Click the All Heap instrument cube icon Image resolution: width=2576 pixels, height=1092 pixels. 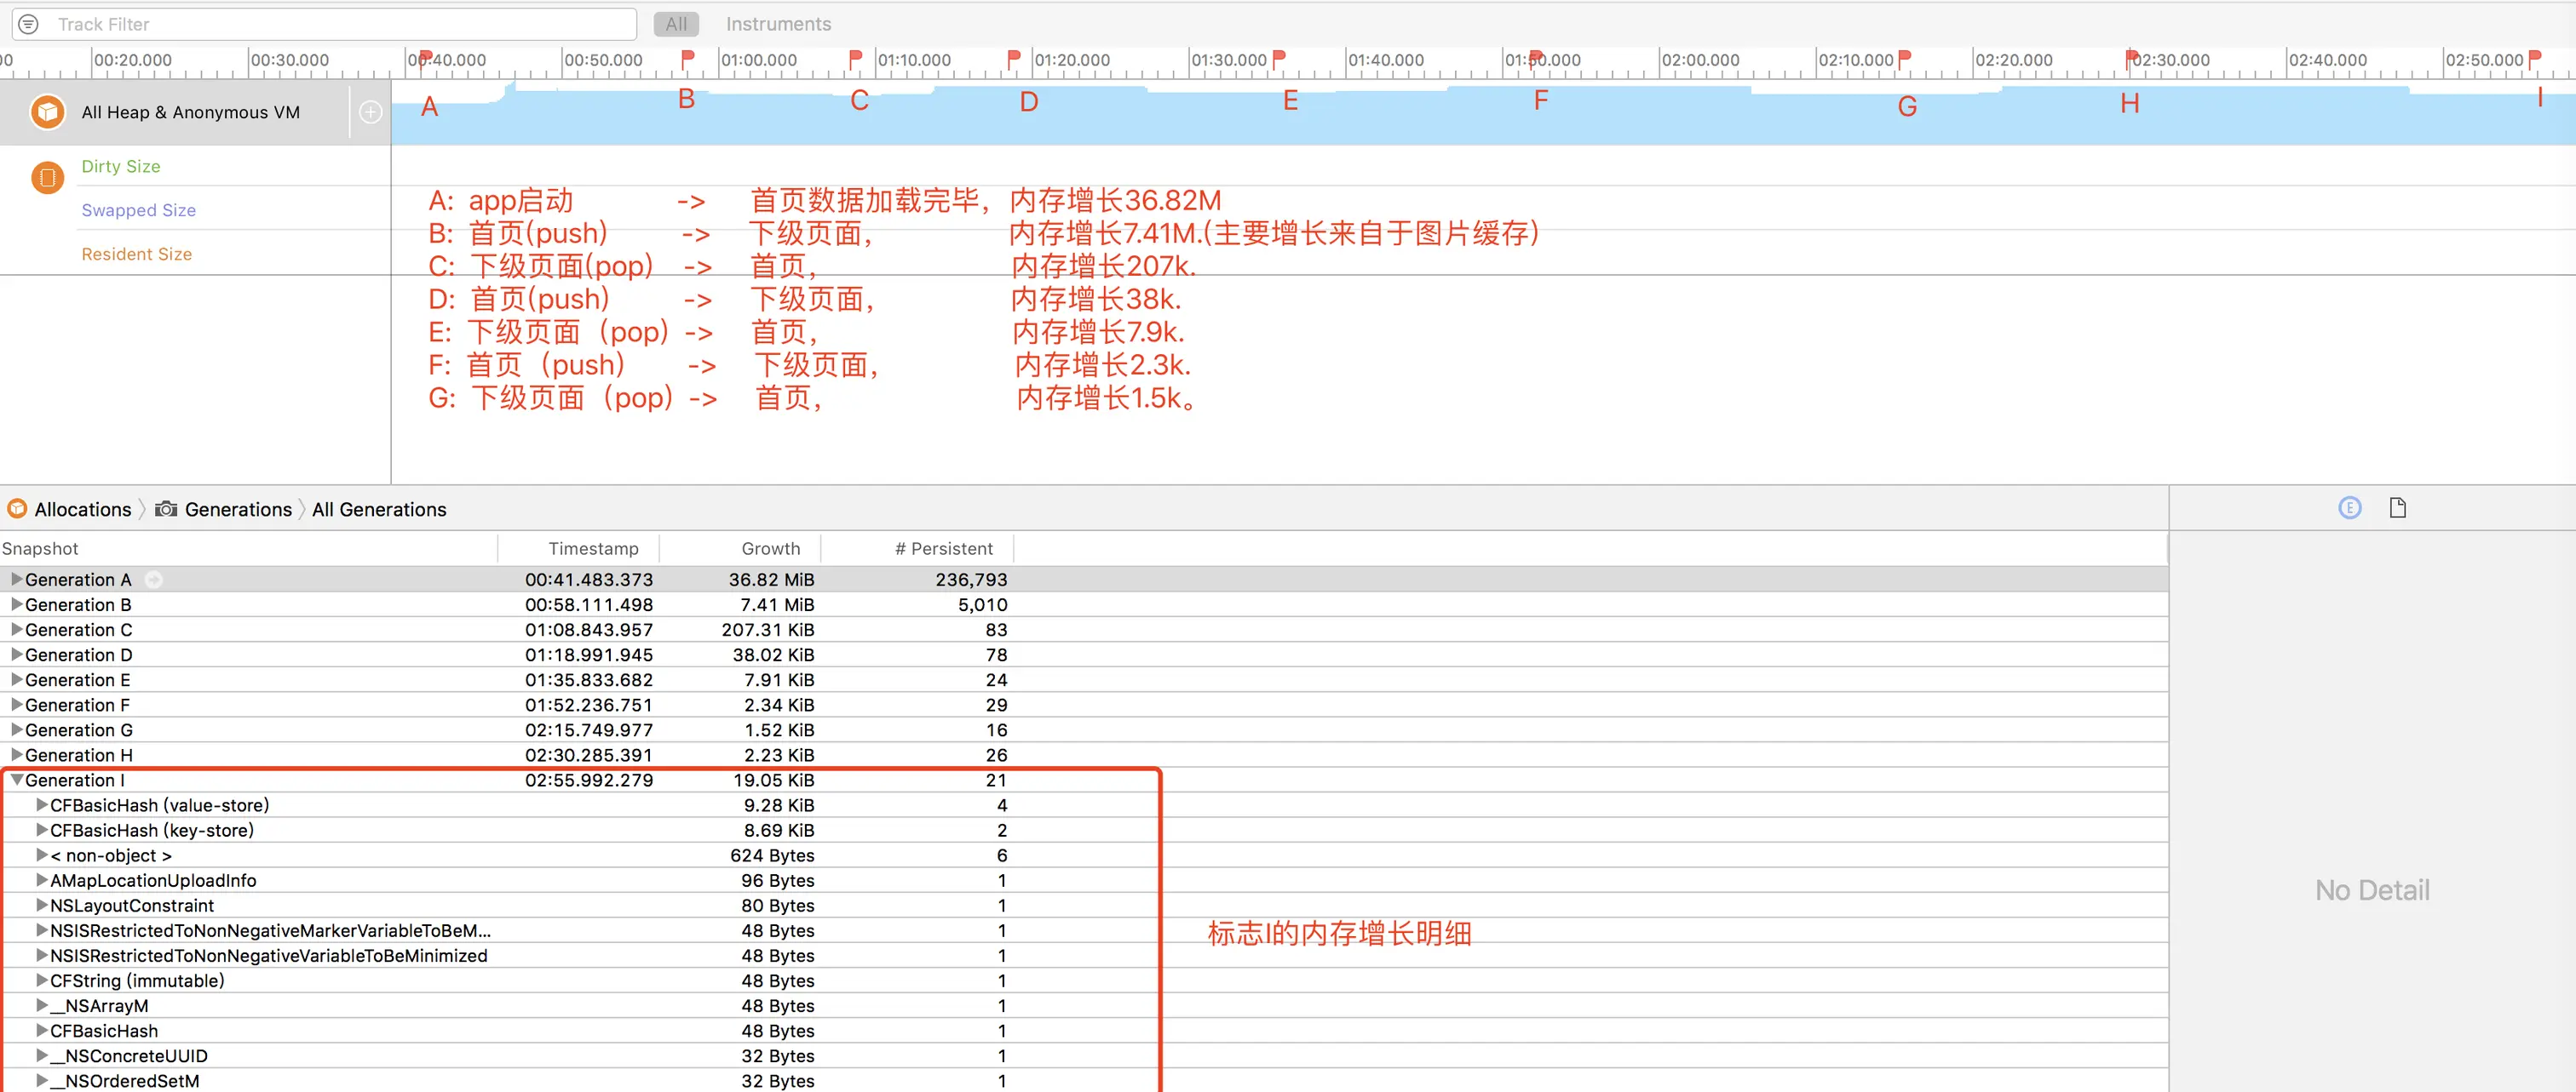47,111
